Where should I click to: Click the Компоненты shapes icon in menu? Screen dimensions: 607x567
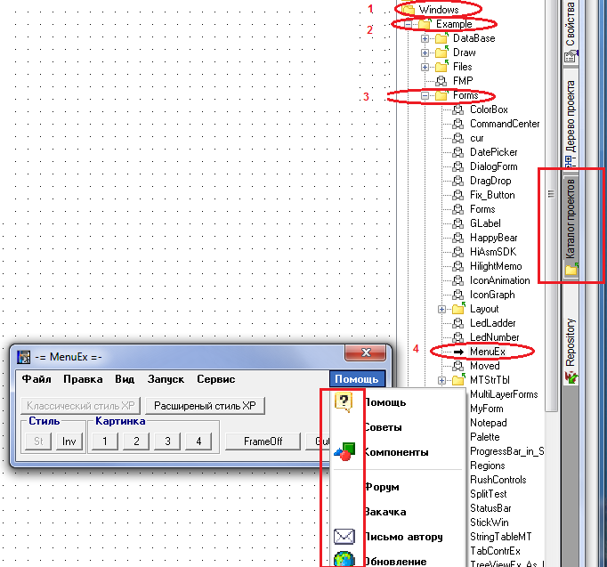344,452
